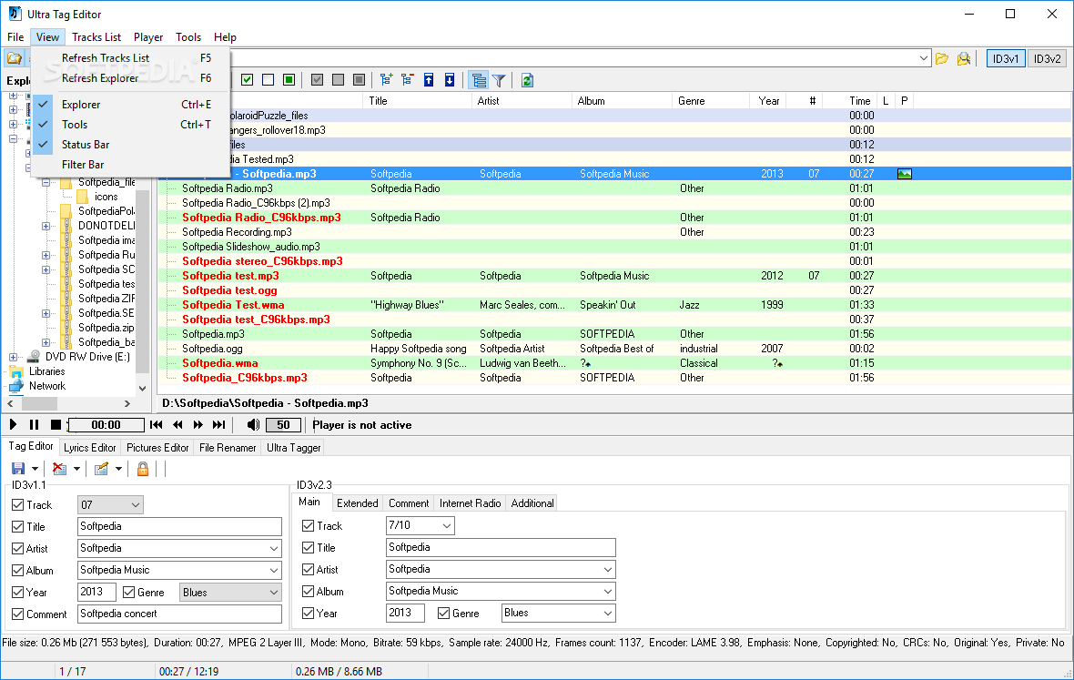Image resolution: width=1074 pixels, height=680 pixels.
Task: Click the open folder icon beside path box
Action: click(942, 59)
